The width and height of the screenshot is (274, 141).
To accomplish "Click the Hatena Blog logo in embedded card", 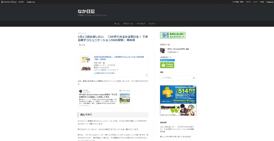I will [125, 90].
